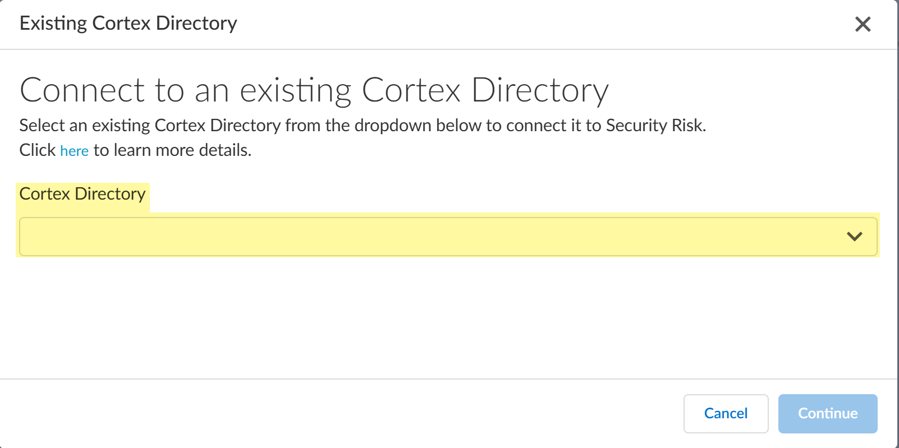Click the "Connect to an existing Cortex Directory" heading
The image size is (899, 448).
tap(314, 90)
